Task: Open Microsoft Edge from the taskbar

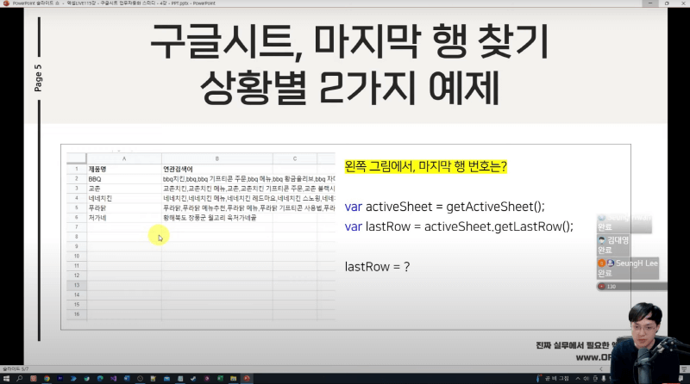Action: (100, 378)
